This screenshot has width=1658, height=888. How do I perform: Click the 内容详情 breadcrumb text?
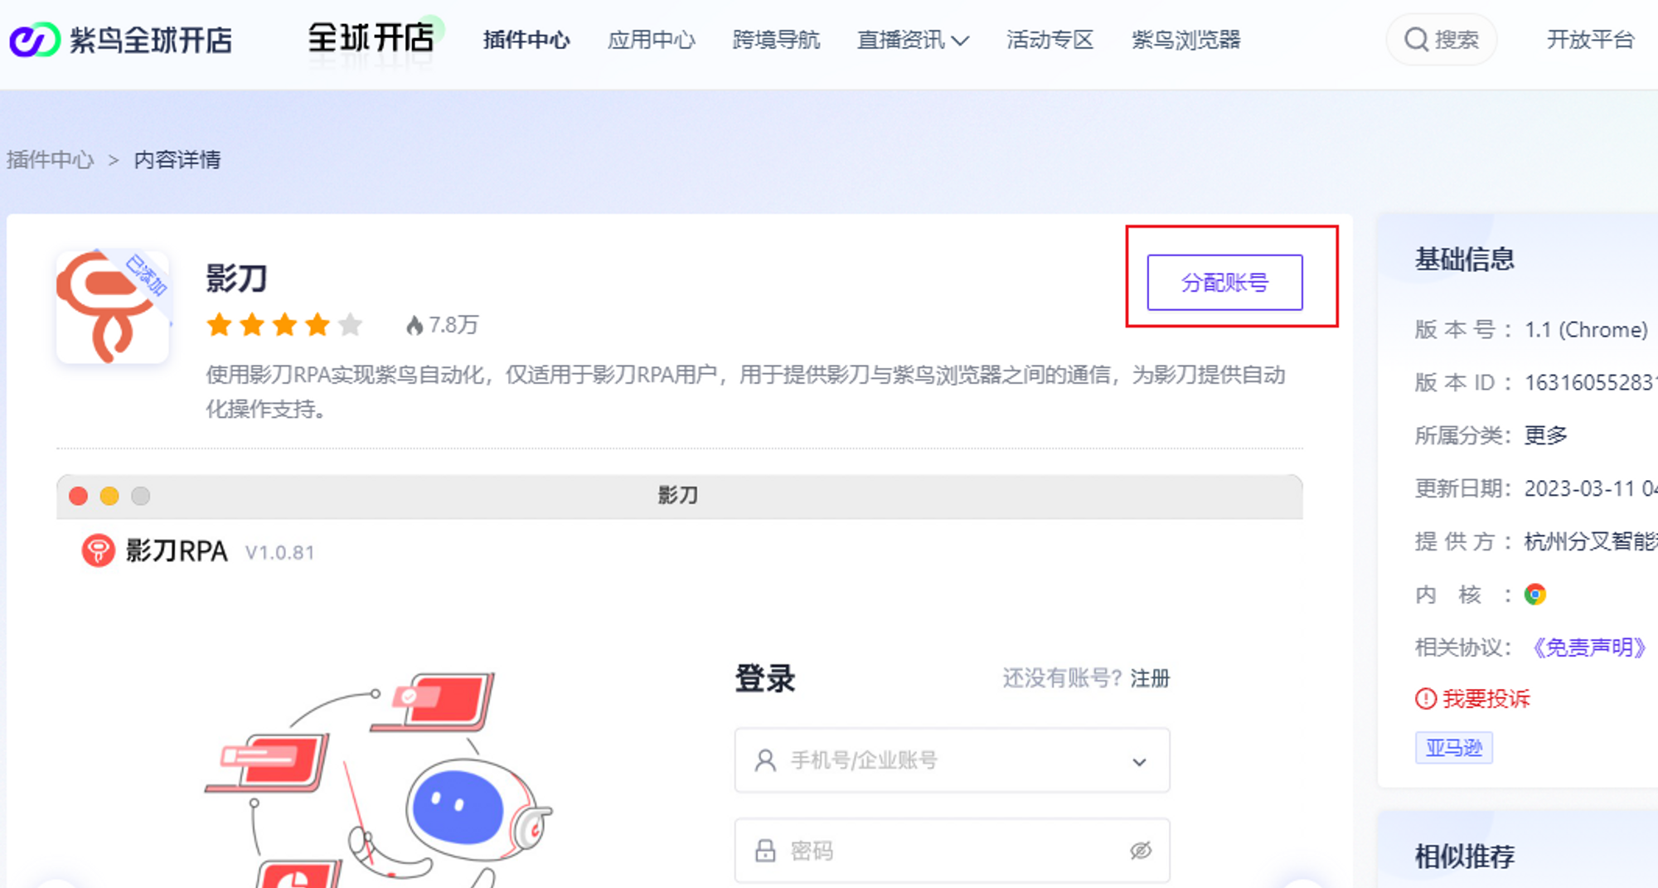177,159
